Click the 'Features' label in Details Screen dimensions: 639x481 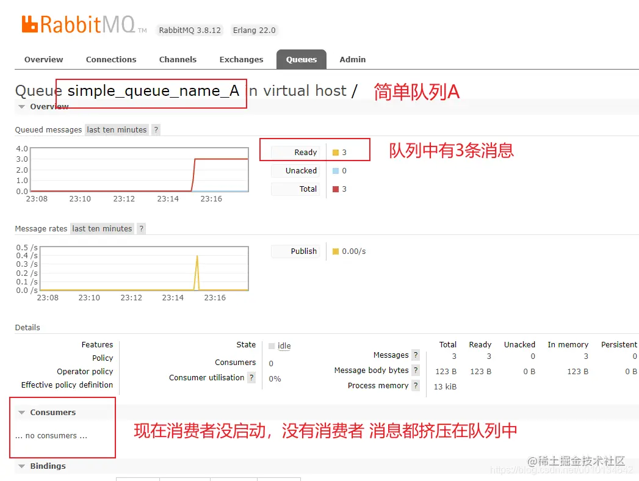[x=98, y=345]
